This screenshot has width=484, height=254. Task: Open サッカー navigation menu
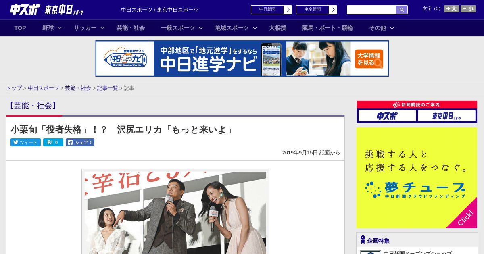point(85,28)
